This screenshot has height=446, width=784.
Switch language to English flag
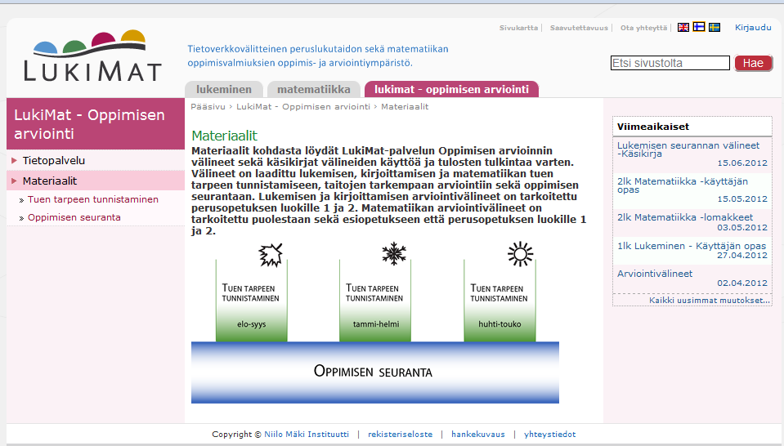(x=683, y=28)
